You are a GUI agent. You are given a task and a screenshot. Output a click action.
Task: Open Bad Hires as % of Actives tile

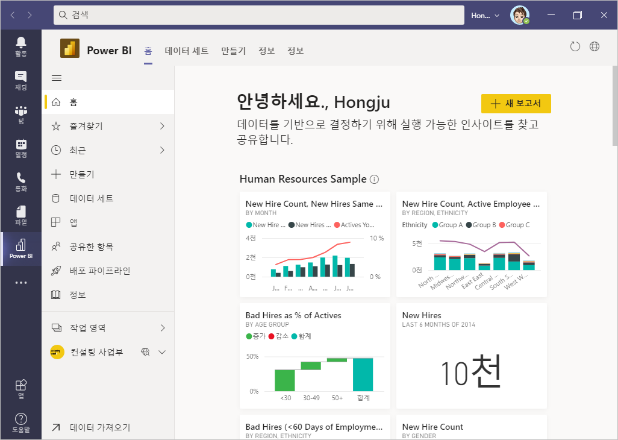(x=314, y=356)
